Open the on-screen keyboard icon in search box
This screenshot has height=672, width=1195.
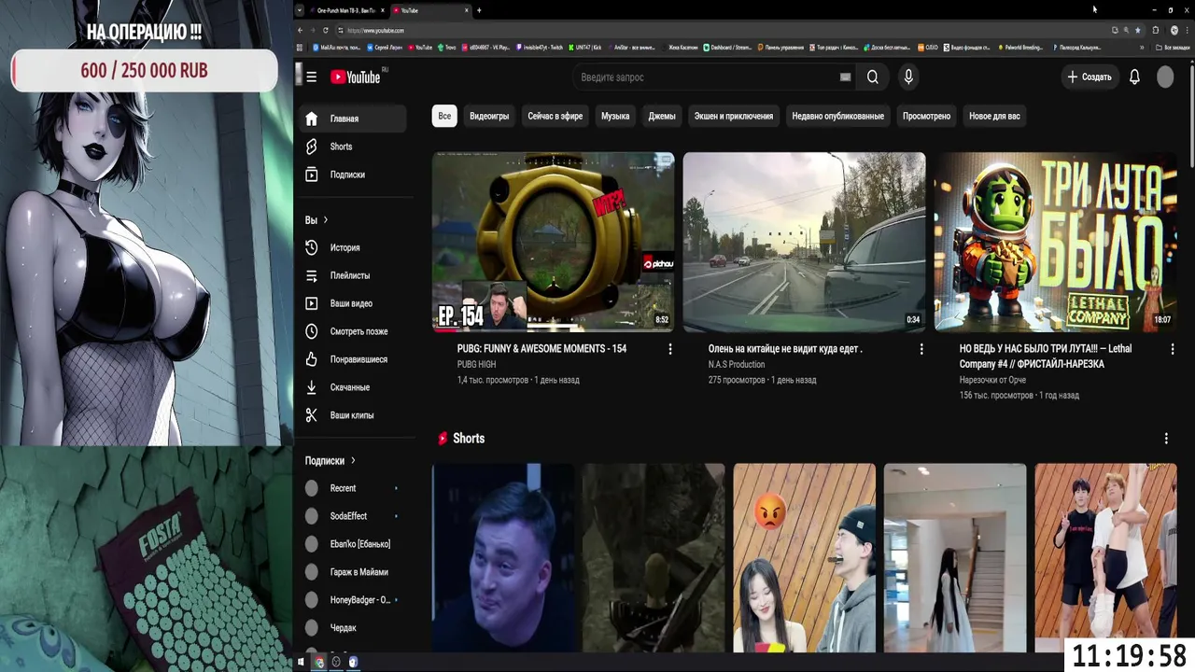pos(845,77)
